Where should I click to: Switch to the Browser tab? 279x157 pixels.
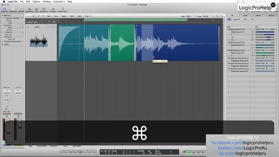[271, 16]
